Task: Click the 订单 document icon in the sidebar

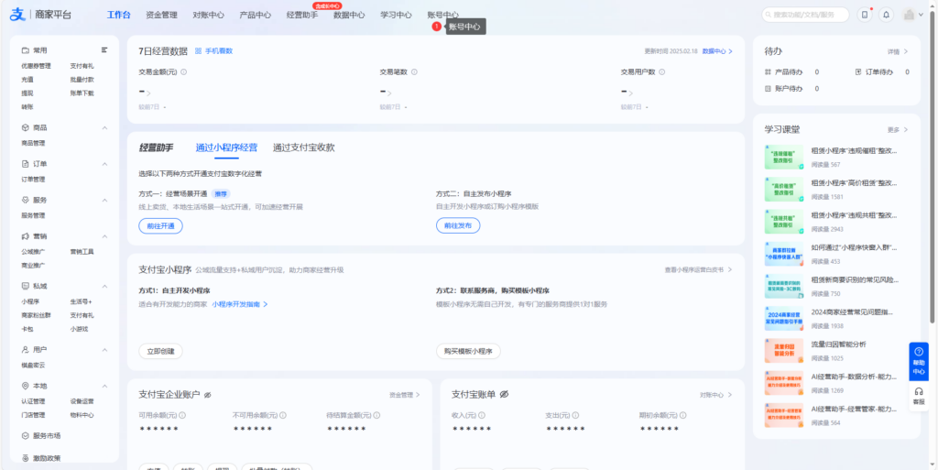Action: click(x=25, y=164)
